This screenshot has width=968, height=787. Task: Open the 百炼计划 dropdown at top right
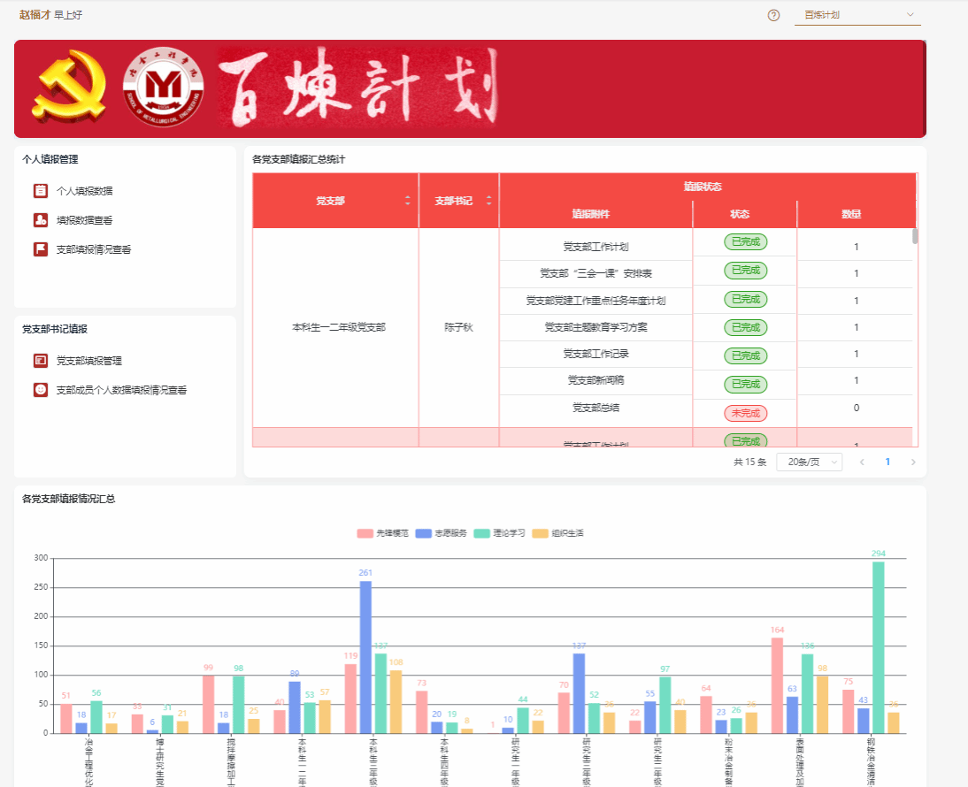click(x=857, y=15)
